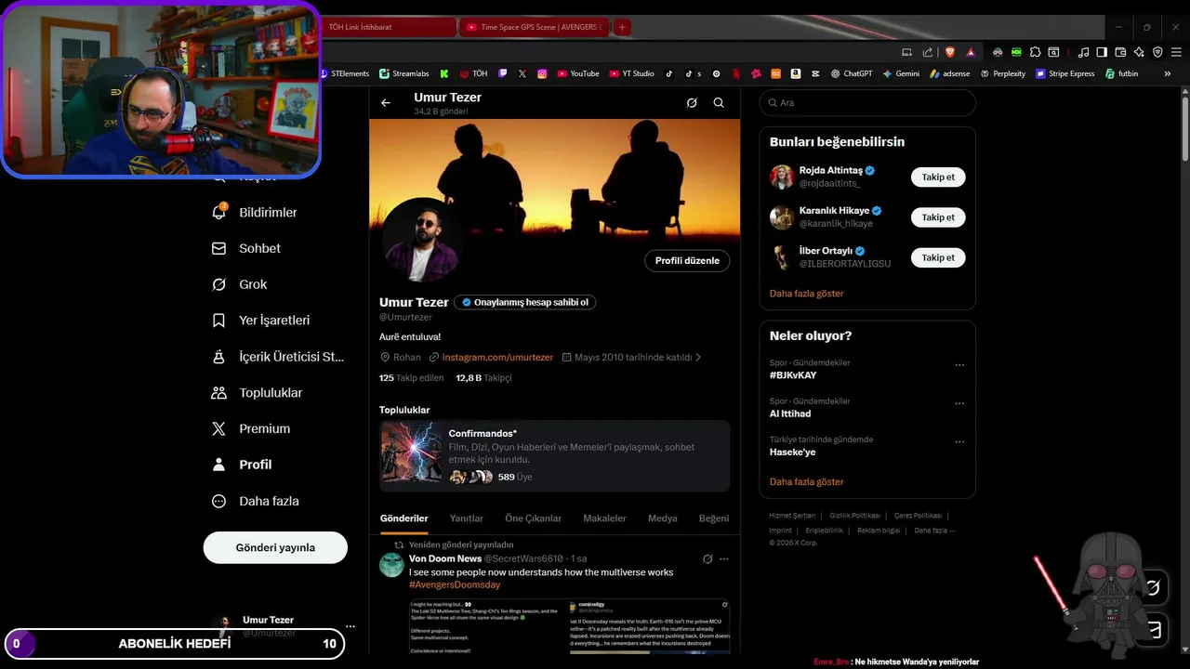Click Profili düzenle button
This screenshot has width=1190, height=669.
pyautogui.click(x=687, y=261)
